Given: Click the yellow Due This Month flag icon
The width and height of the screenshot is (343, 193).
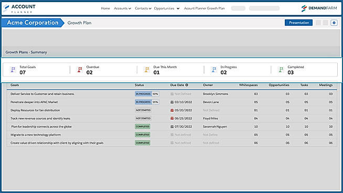Looking at the screenshot, I should click(x=147, y=70).
